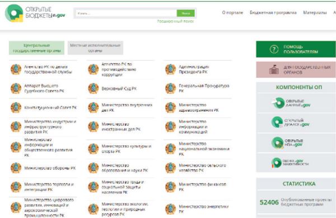Click the emblem beside Администрация Президента РК
Viewport: 336px width, 218px height.
click(171, 69)
